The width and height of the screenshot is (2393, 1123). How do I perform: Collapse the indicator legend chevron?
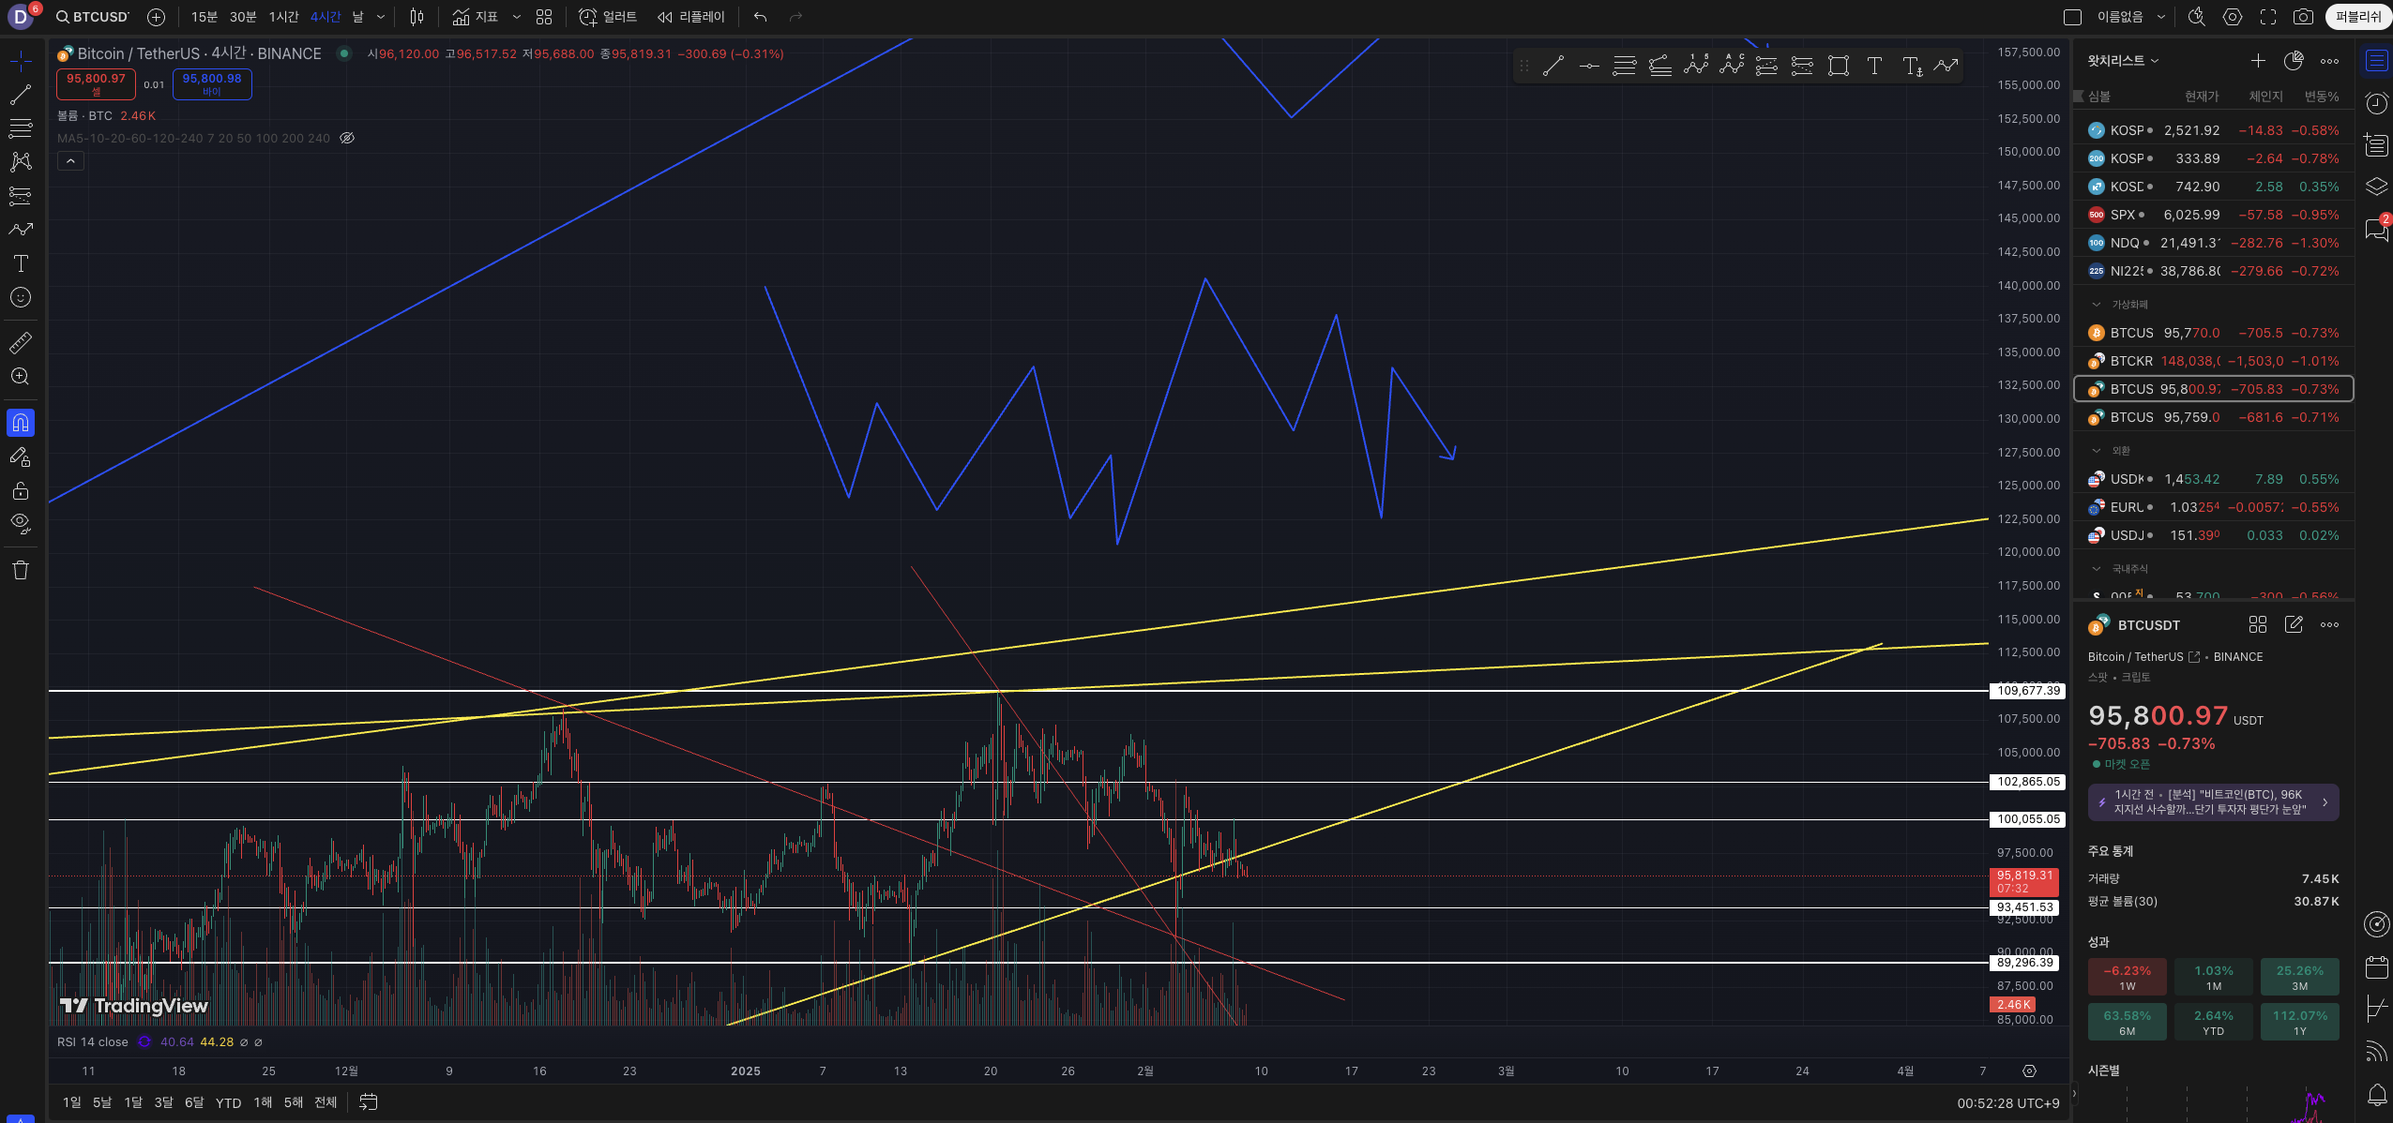[x=70, y=161]
